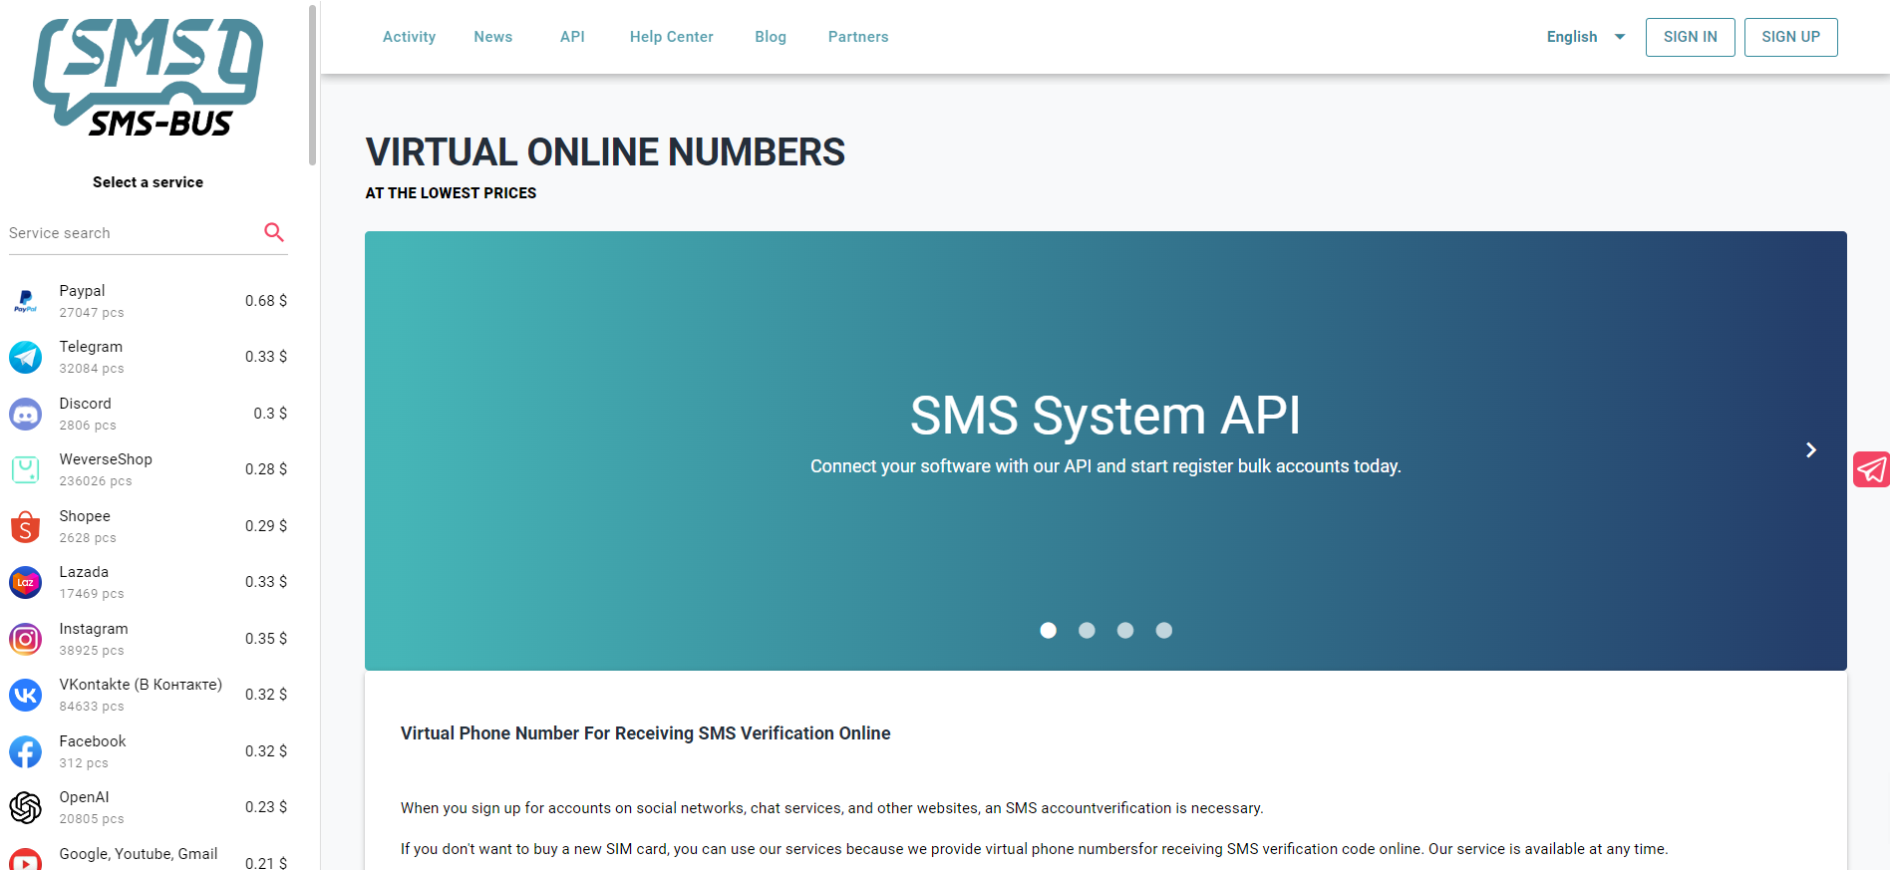Viewport: 1890px width, 870px height.
Task: Choose the Shopee shopping bag icon
Action: (25, 526)
